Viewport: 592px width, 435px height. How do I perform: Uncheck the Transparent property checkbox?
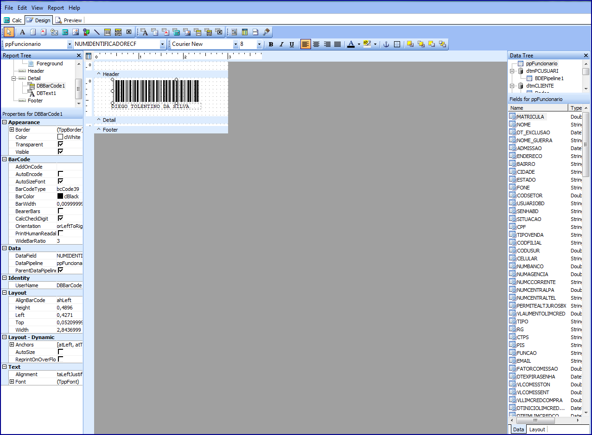tap(60, 144)
